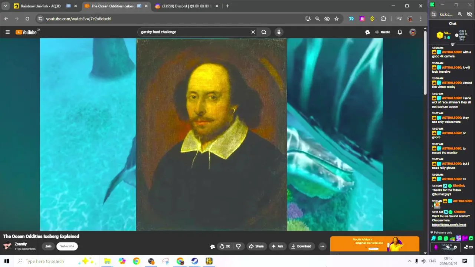Start voice search with microphone icon
The height and width of the screenshot is (267, 475).
(279, 32)
